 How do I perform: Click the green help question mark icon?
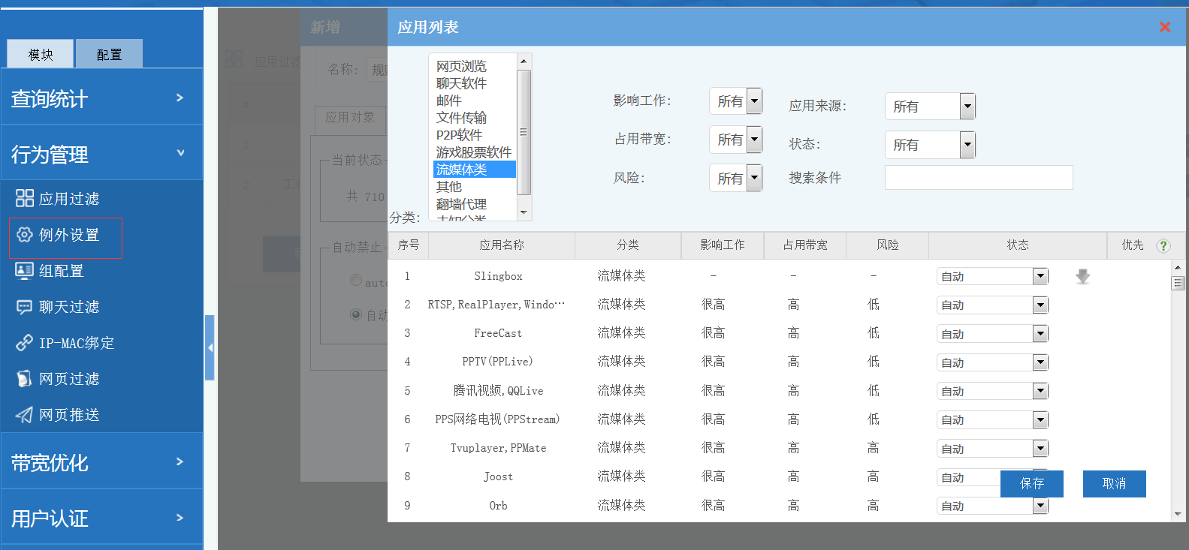pyautogui.click(x=1163, y=245)
